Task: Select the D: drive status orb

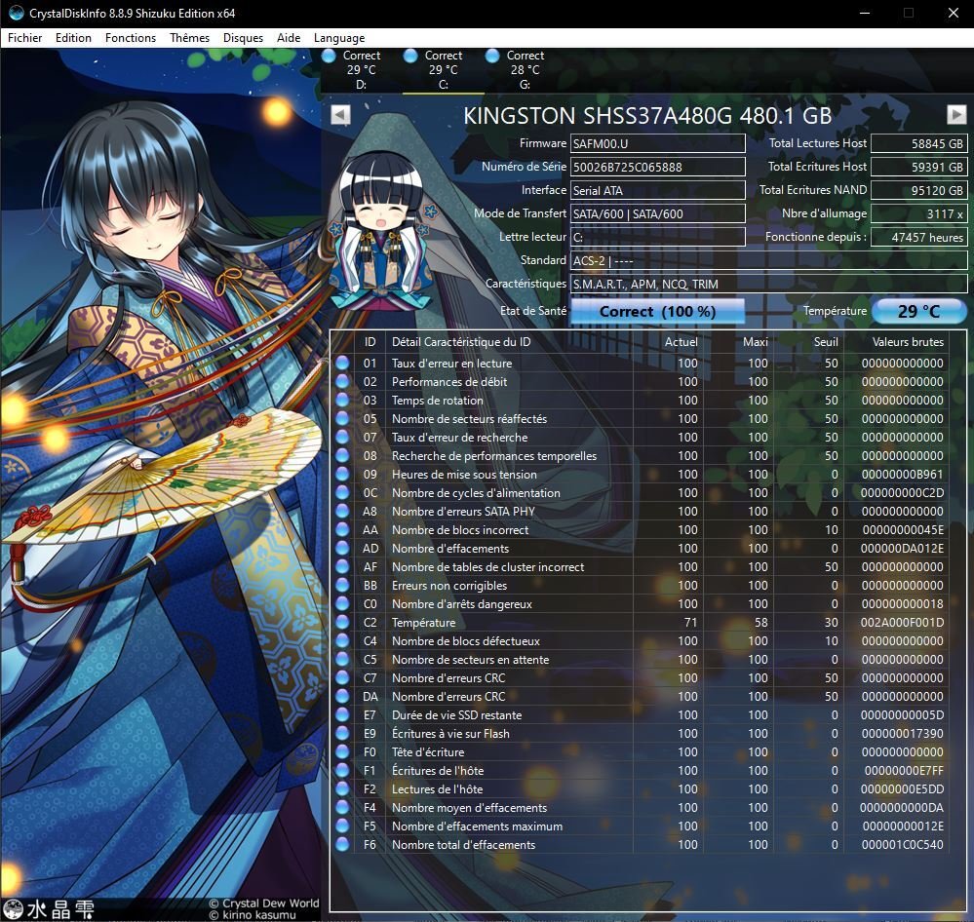Action: pos(329,56)
